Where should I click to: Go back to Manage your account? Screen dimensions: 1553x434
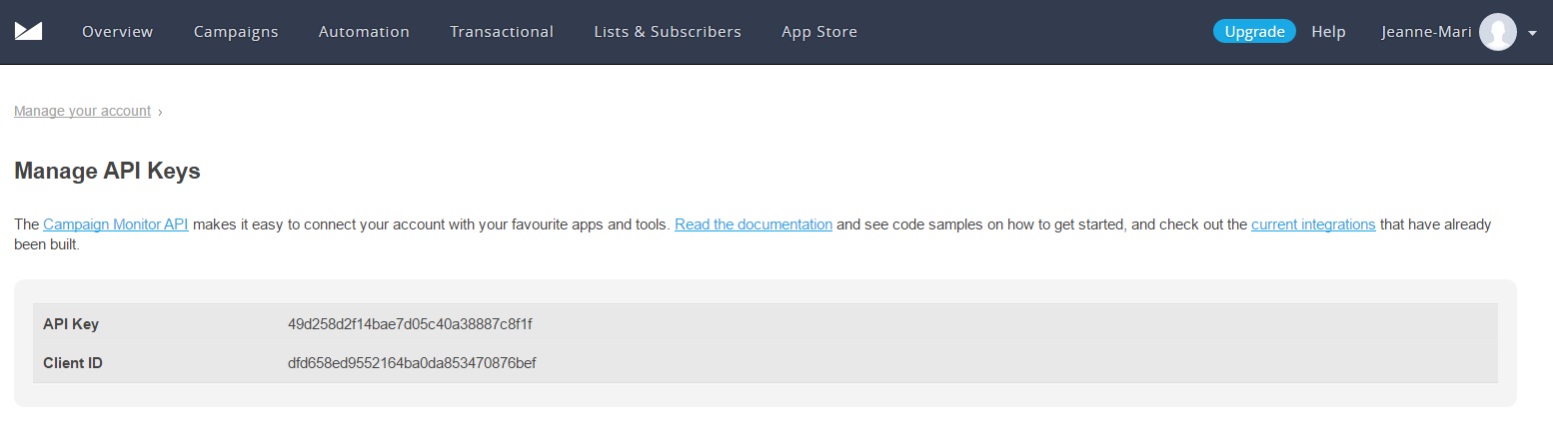[x=82, y=111]
